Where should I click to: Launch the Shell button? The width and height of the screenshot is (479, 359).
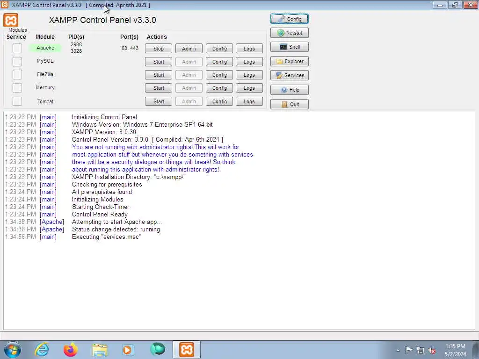pos(289,47)
